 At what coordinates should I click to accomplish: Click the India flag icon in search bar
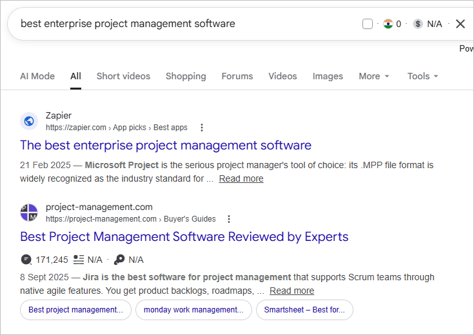point(388,24)
